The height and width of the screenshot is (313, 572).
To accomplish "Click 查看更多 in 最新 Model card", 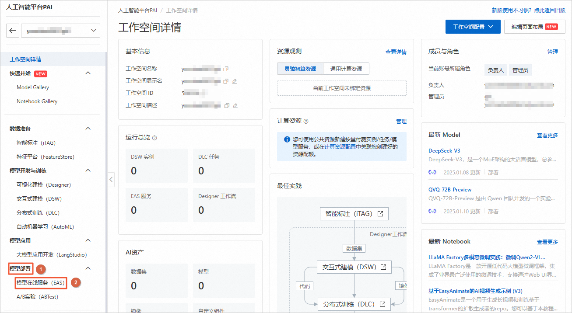I will (547, 136).
